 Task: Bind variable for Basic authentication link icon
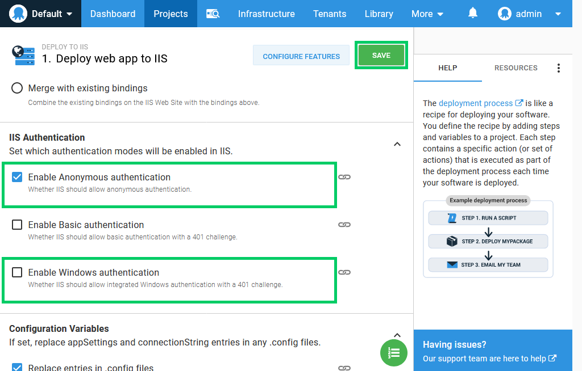tap(344, 225)
